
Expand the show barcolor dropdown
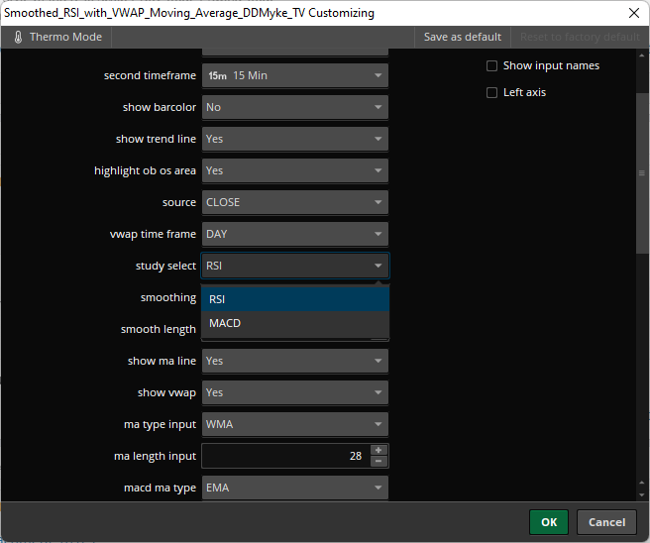pos(294,107)
